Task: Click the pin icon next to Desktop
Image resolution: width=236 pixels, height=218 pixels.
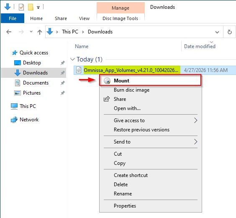Action: pyautogui.click(x=63, y=63)
